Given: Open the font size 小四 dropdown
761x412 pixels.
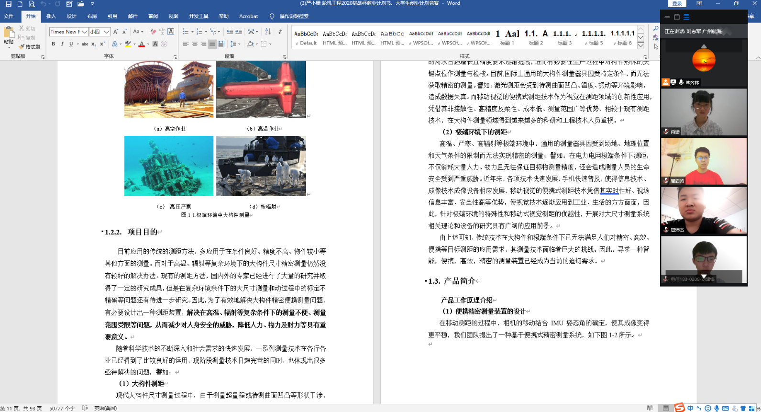Looking at the screenshot, I should coord(107,32).
